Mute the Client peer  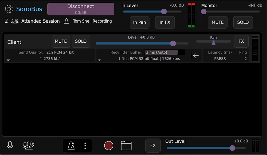61,41
